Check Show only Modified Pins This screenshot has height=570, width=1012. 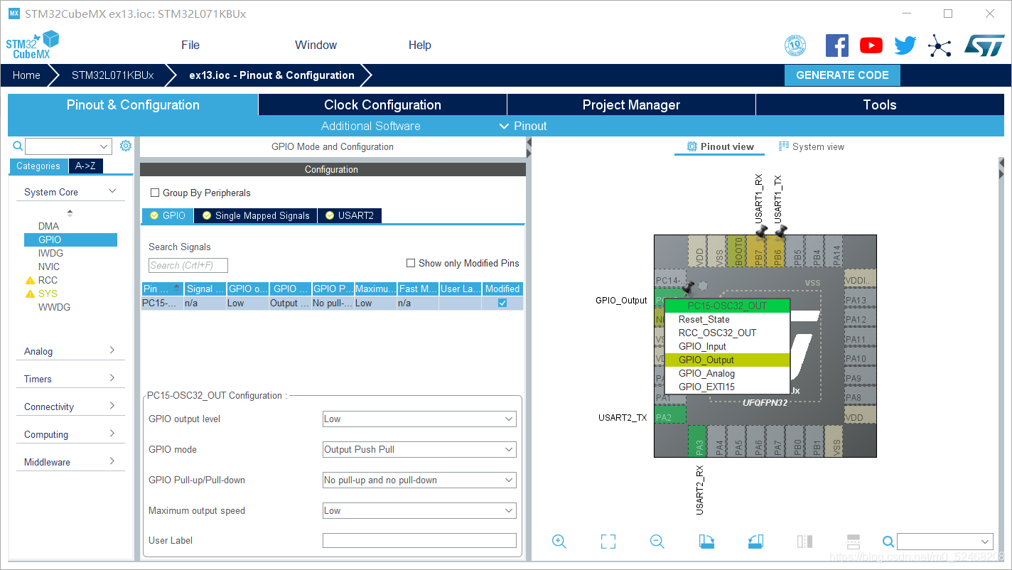[x=411, y=263]
